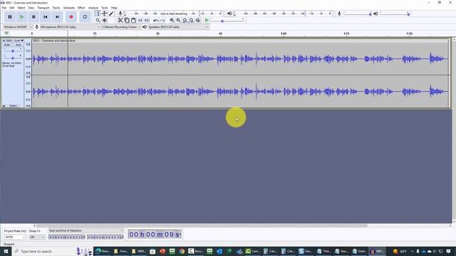This screenshot has width=456, height=256.
Task: Fit selection to width
Action: coord(185,21)
